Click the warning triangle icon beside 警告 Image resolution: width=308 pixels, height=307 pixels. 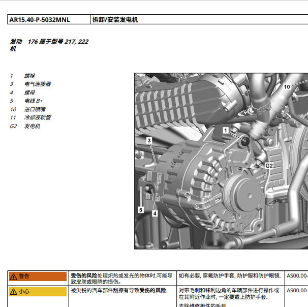13,277
